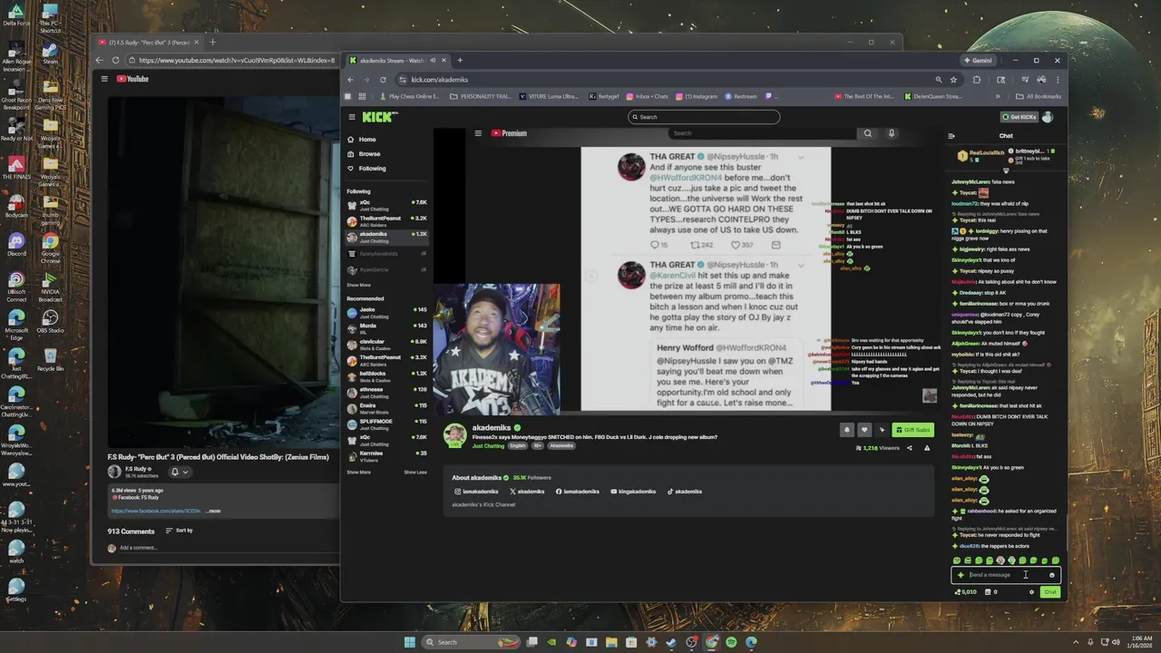
Task: Collapse Recommended with Show Less
Action: [x=415, y=472]
